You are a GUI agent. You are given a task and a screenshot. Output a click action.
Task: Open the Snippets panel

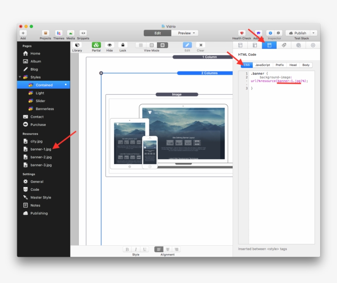[83, 34]
